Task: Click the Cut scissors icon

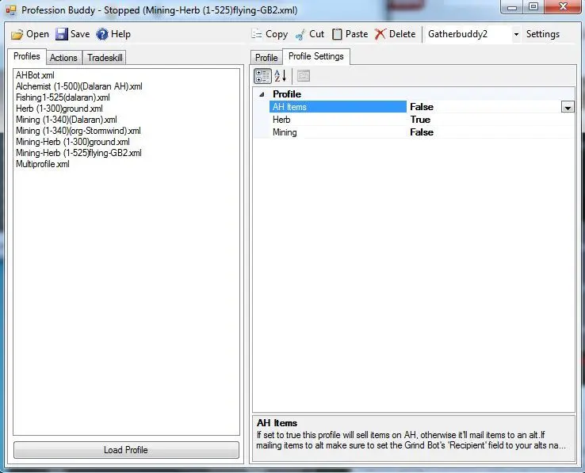Action: pyautogui.click(x=300, y=34)
